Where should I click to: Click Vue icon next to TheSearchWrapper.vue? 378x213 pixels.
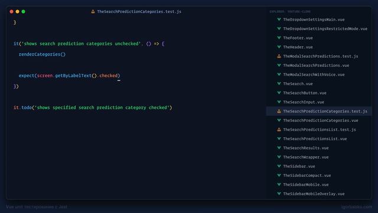tap(279, 157)
